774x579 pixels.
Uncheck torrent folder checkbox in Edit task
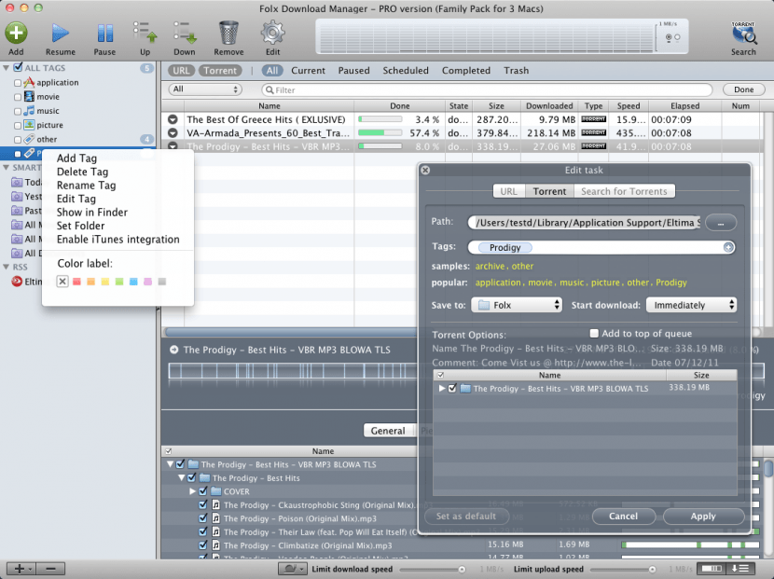tap(452, 388)
